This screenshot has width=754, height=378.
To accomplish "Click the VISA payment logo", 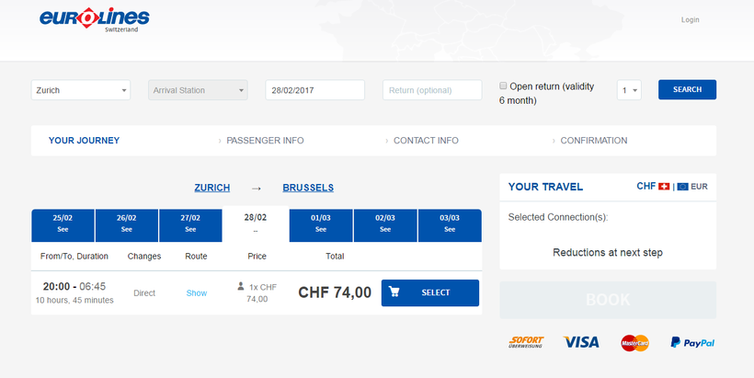I will (x=581, y=342).
